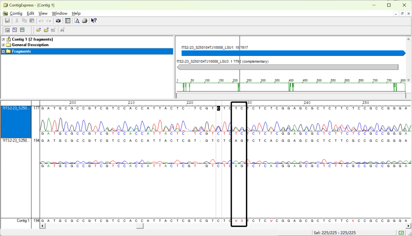Click ruler position 240 in alignment
Image resolution: width=412 pixels, height=236 pixels.
(x=307, y=103)
